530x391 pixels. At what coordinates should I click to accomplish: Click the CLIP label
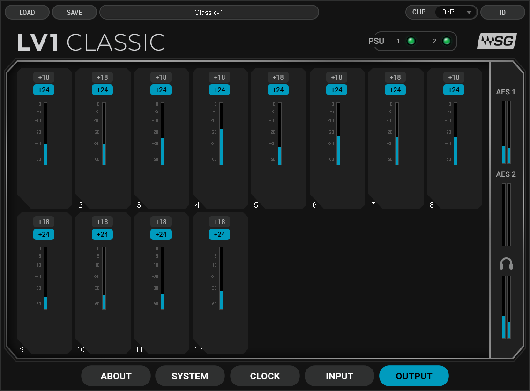[419, 12]
